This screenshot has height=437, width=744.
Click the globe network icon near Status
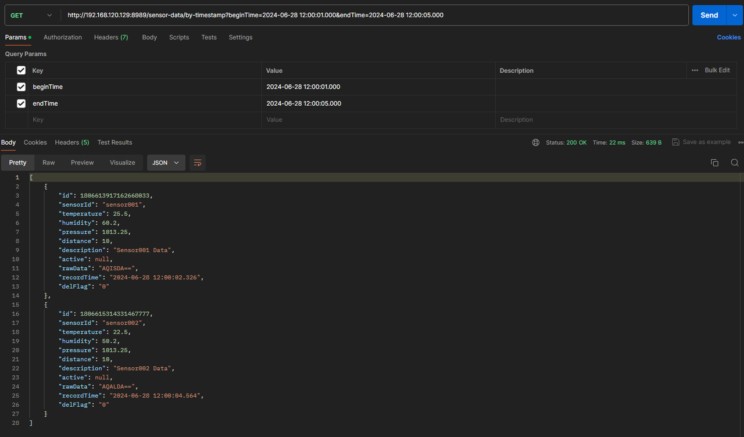[536, 142]
